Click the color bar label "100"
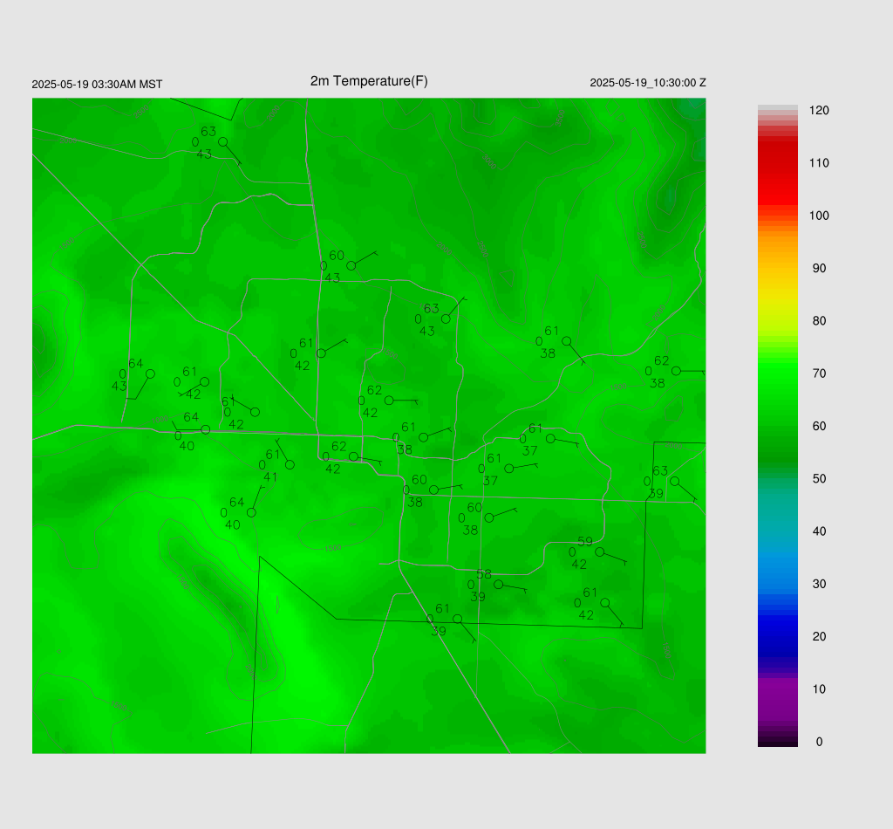This screenshot has width=893, height=829. pos(819,216)
